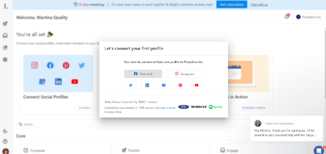Image resolution: width=326 pixels, height=154 pixels.
Task: Open the settings gear in sidebar
Action: (5, 60)
